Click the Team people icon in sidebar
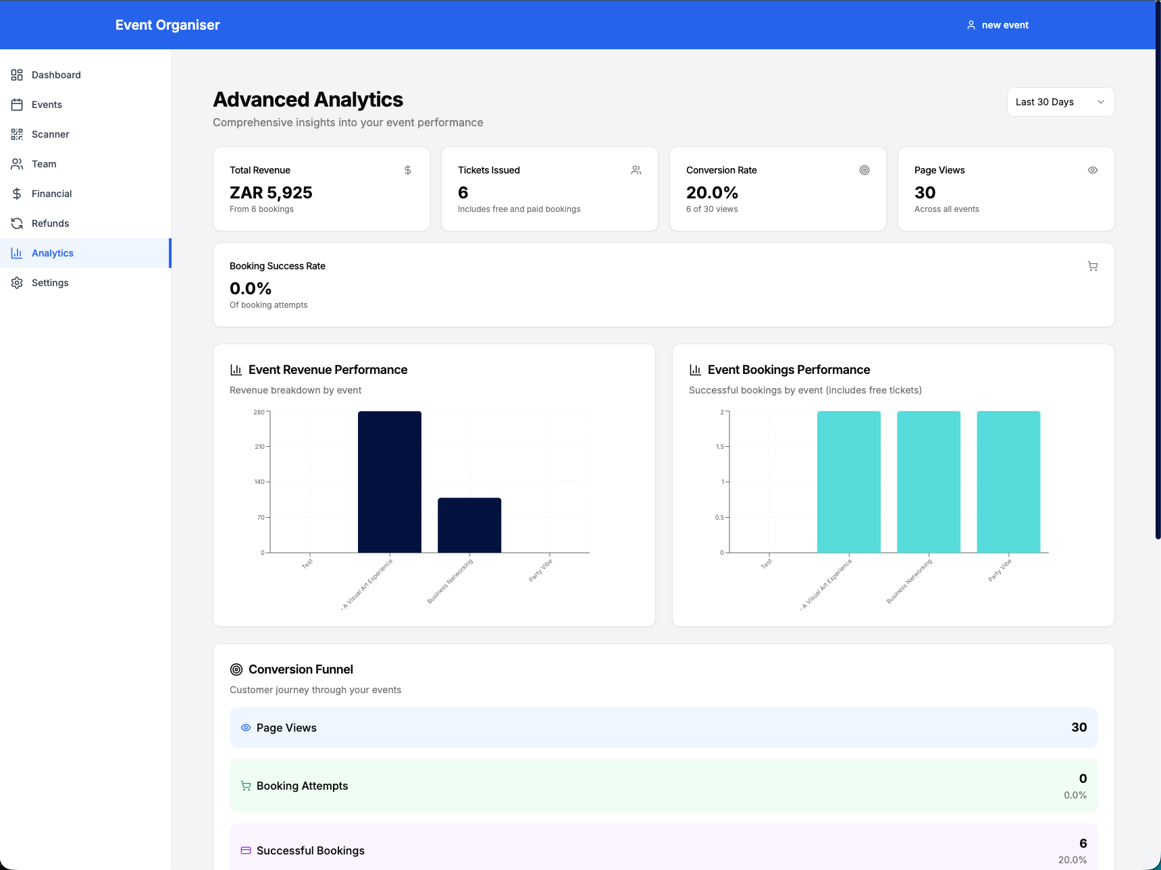1161x870 pixels. coord(17,164)
